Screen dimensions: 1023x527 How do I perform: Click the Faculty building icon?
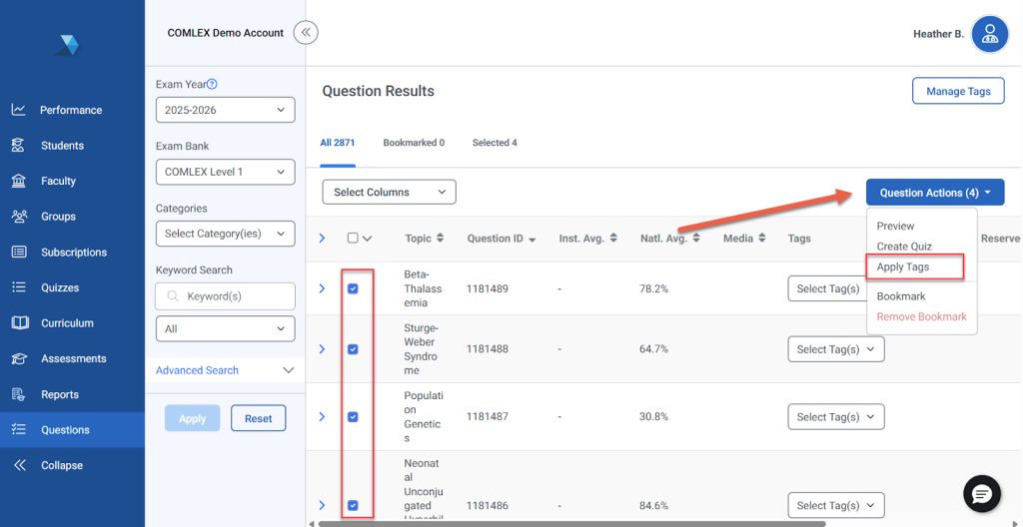coord(18,181)
